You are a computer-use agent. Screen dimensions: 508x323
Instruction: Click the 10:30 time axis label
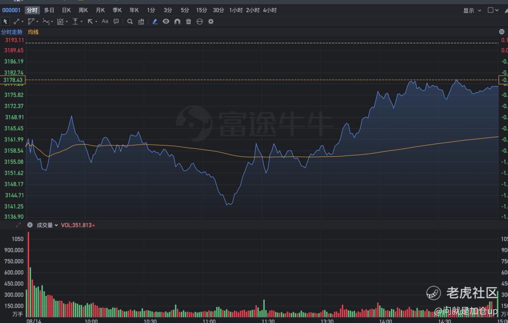click(x=150, y=321)
